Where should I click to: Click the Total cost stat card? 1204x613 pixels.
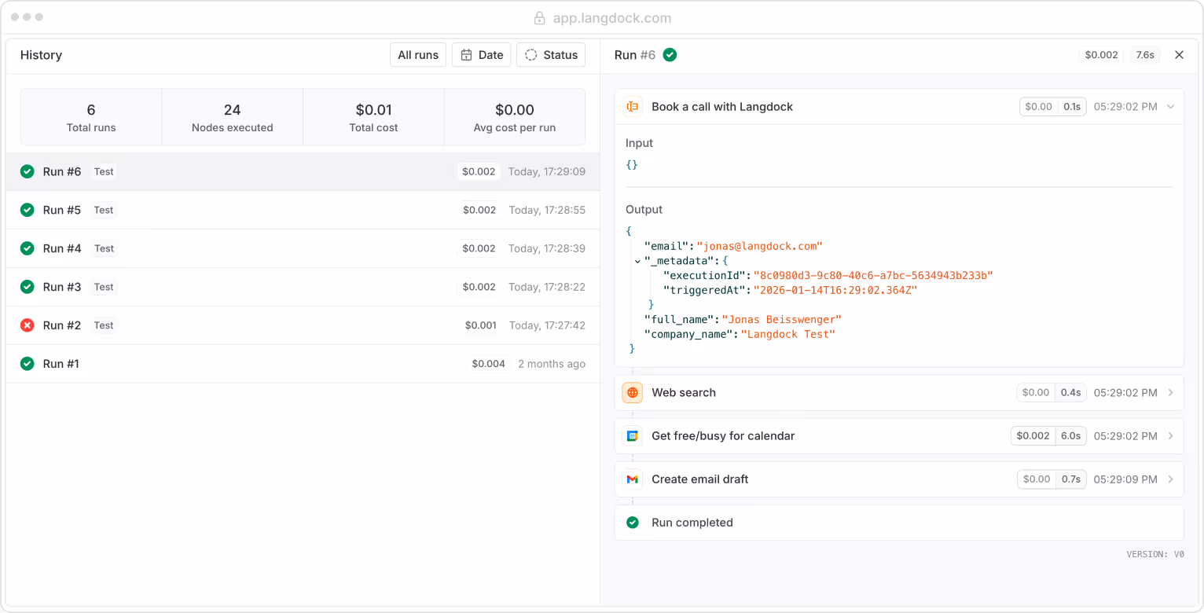click(374, 117)
